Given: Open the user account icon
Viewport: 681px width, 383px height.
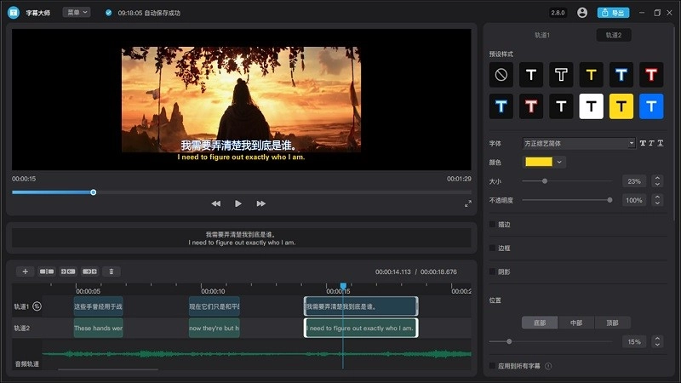Looking at the screenshot, I should pos(582,13).
